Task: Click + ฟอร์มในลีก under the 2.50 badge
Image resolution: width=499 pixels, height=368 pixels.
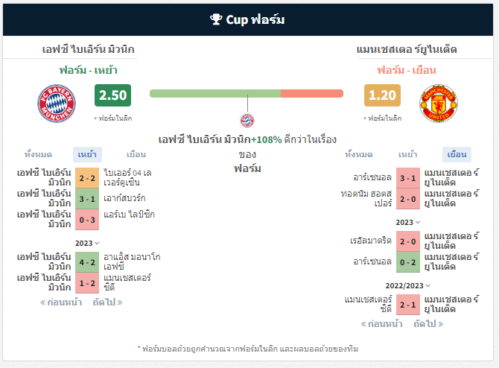Action: coord(112,118)
